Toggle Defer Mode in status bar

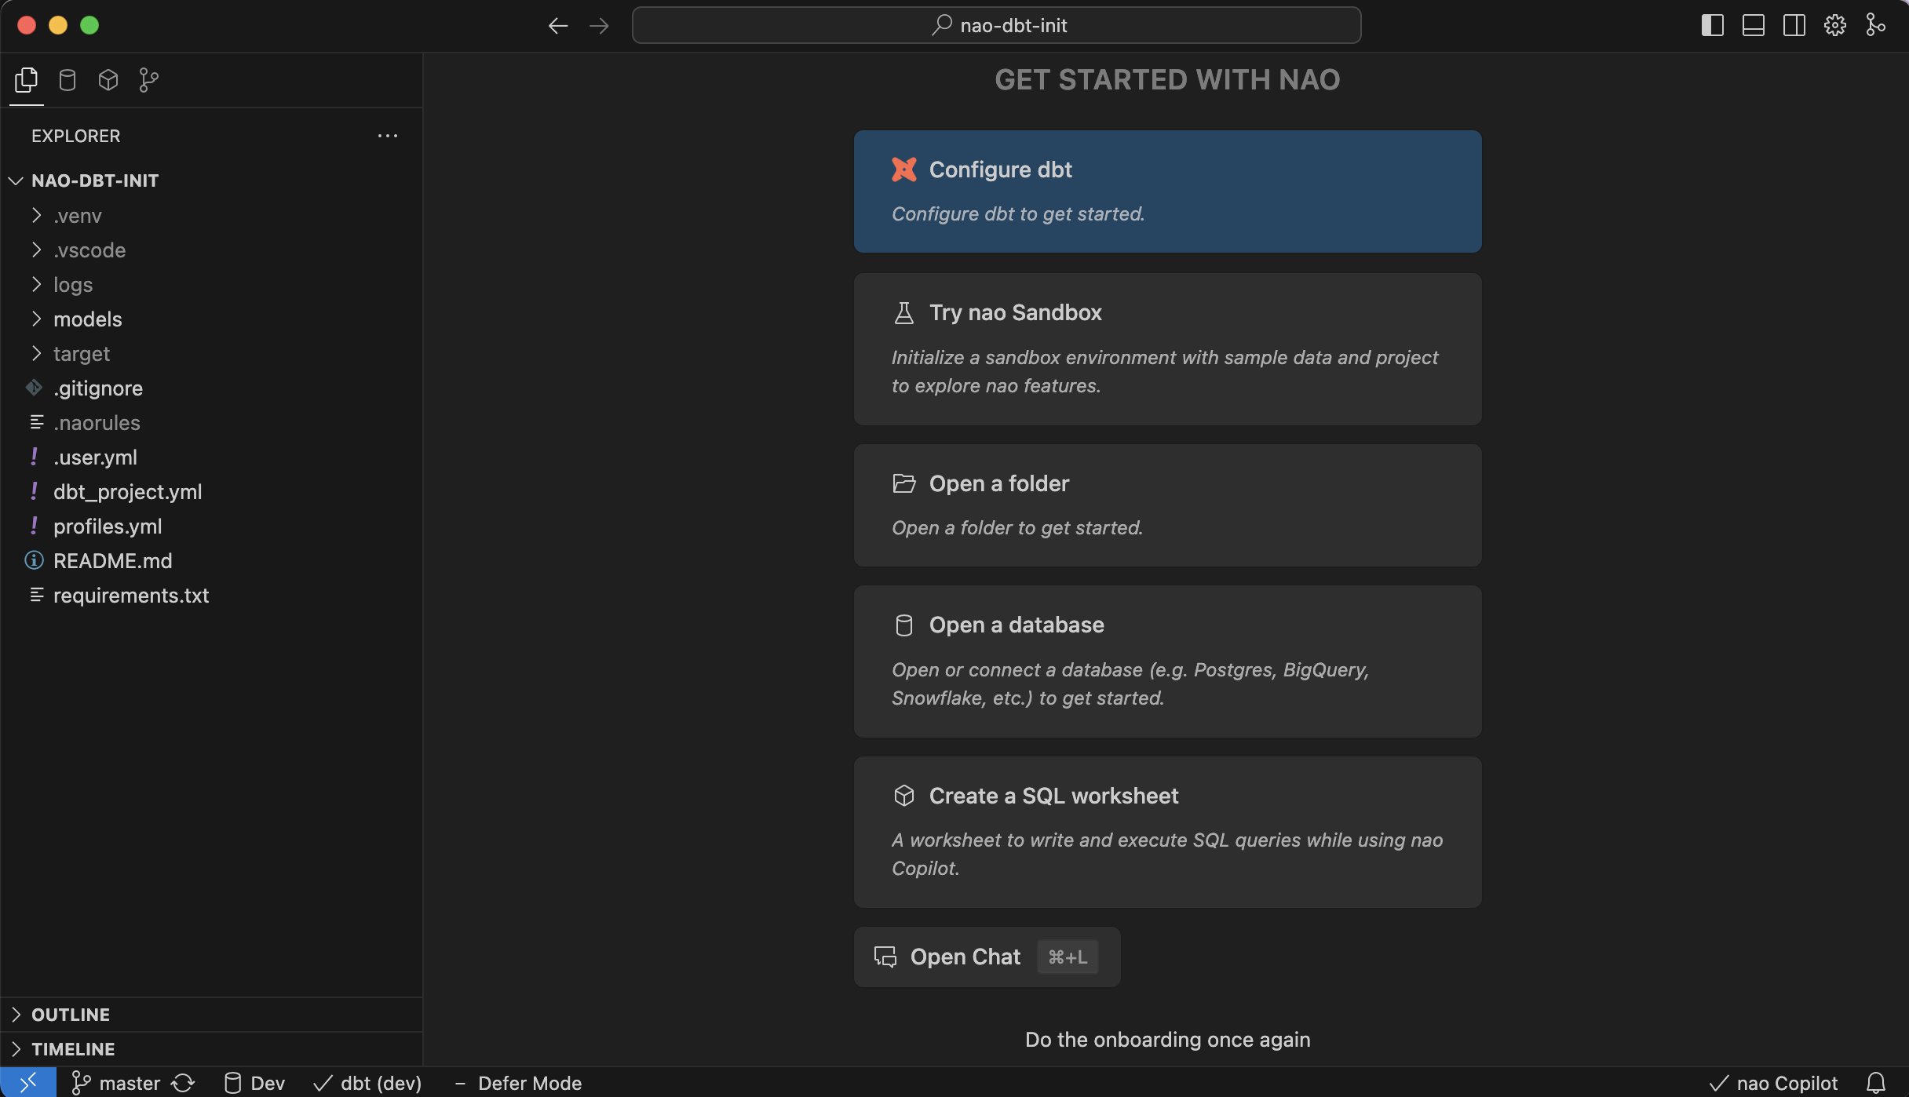point(518,1083)
